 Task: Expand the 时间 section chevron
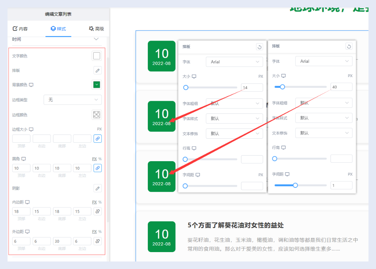click(96, 39)
